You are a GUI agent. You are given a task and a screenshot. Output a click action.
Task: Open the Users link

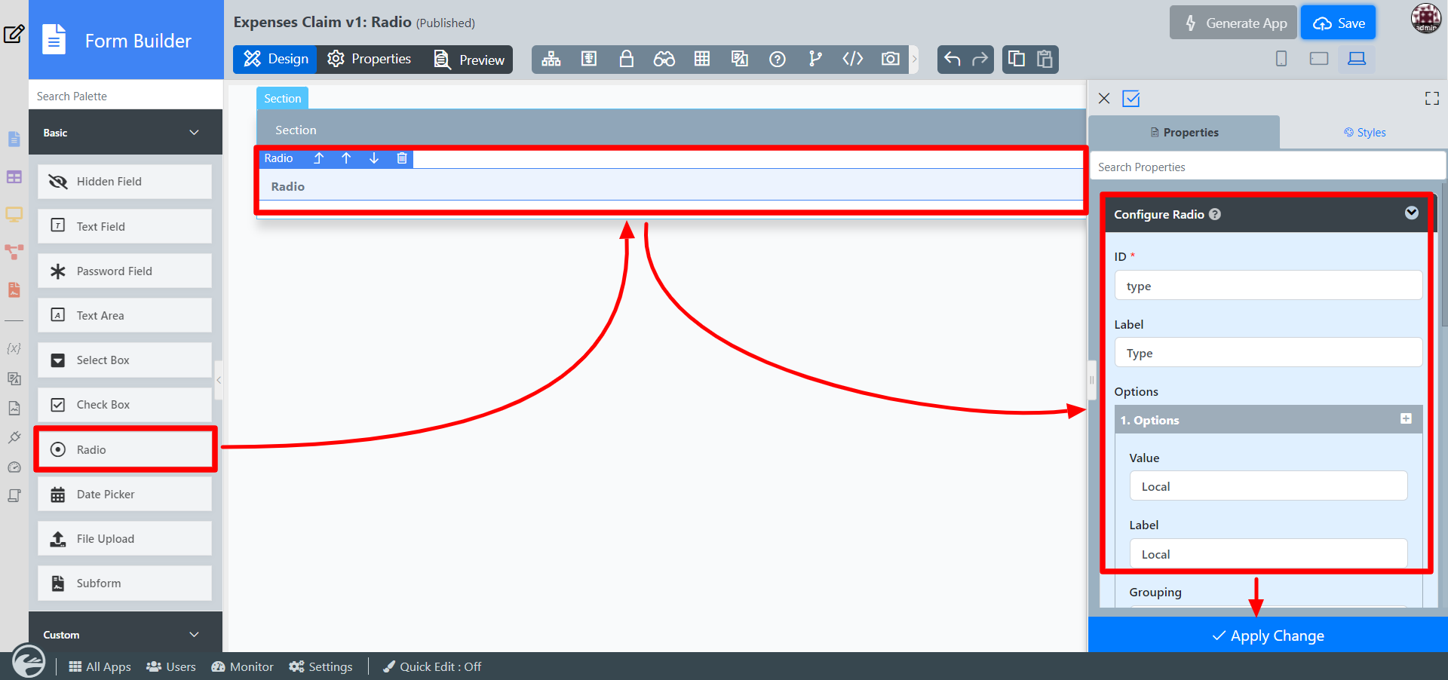171,666
